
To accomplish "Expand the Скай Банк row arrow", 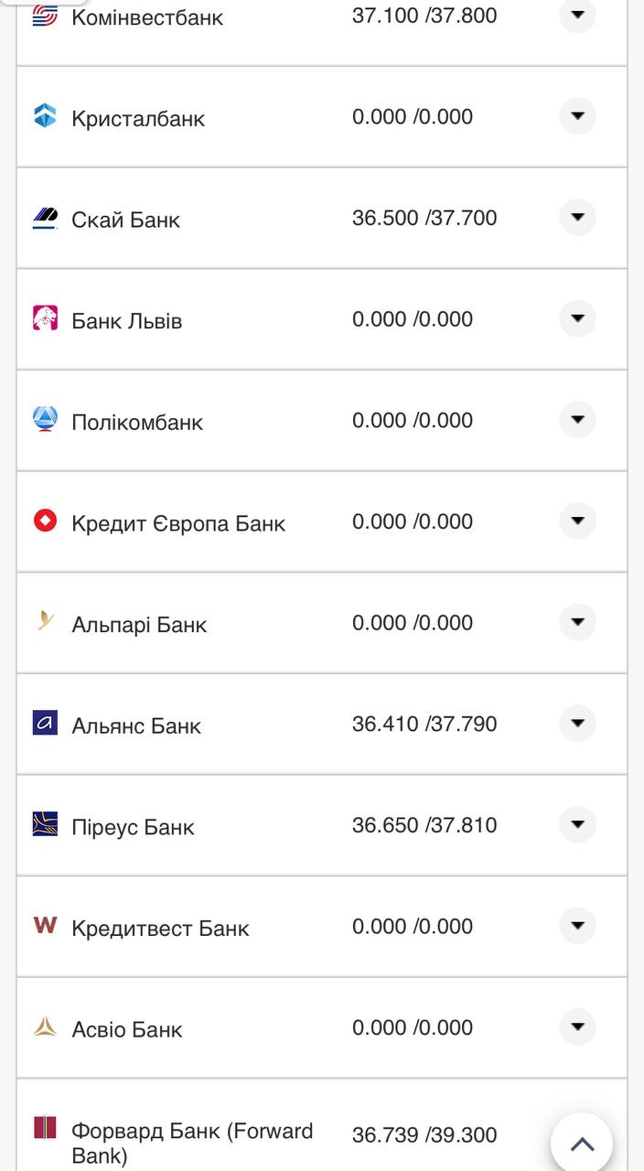I will 577,218.
